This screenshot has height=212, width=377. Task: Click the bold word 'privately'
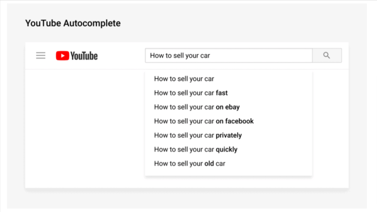(x=229, y=136)
